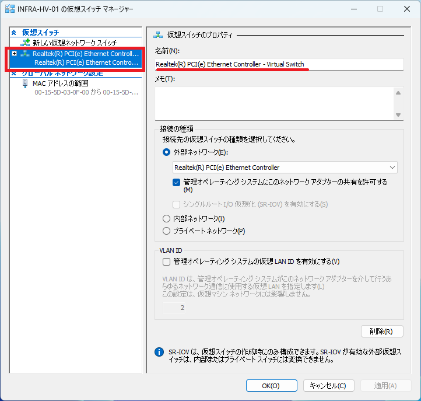421x401 pixels.
Task: Close the Virtual Switch Manager window
Action: coord(407,9)
